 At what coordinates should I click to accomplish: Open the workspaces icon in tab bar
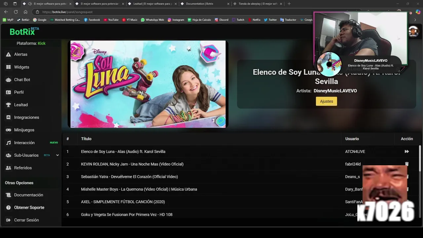coord(6,4)
